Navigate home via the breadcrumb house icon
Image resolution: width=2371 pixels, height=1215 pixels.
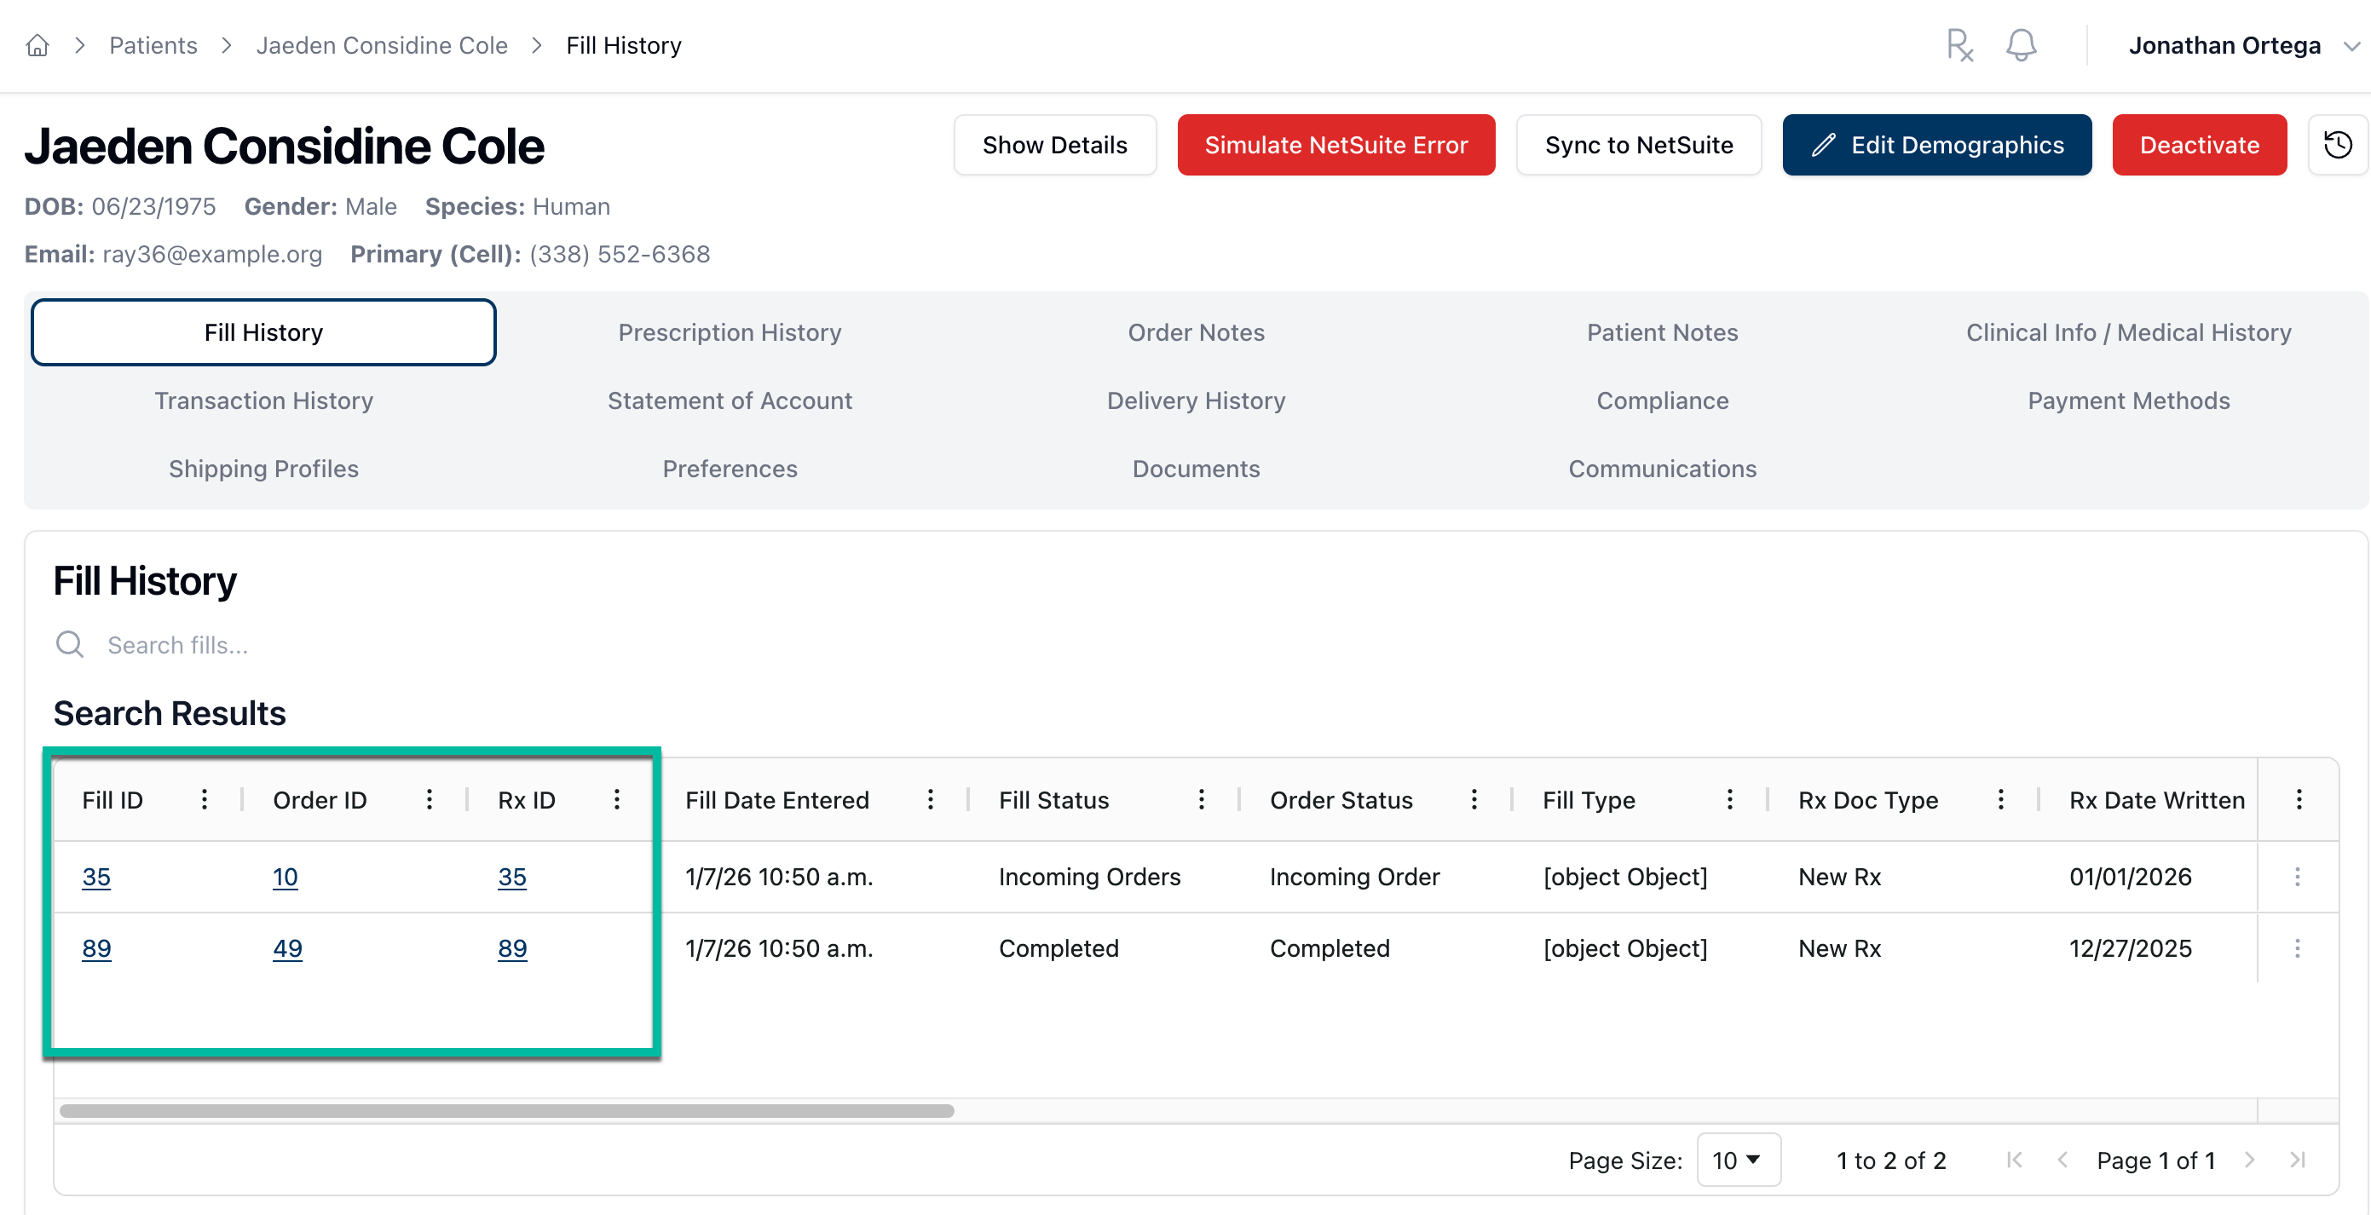click(37, 44)
